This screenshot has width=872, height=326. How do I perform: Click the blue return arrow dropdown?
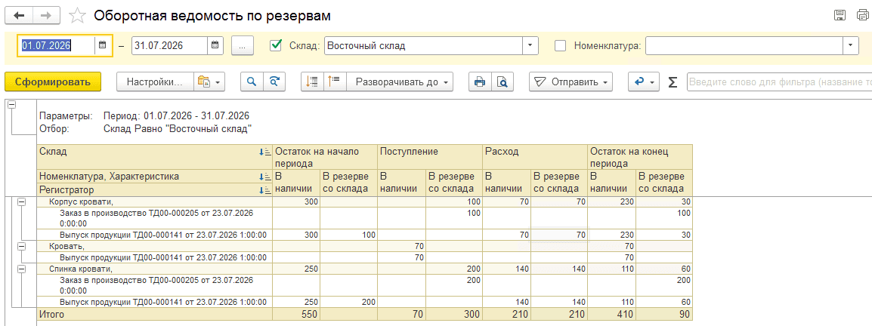tap(644, 81)
